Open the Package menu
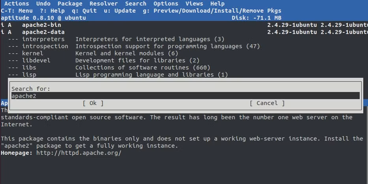This screenshot has height=184, width=368. 70,4
